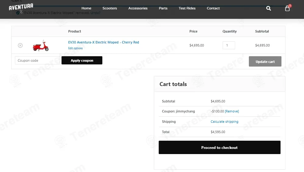The image size is (304, 172).
Task: Click the Update cart button
Action: click(x=265, y=61)
